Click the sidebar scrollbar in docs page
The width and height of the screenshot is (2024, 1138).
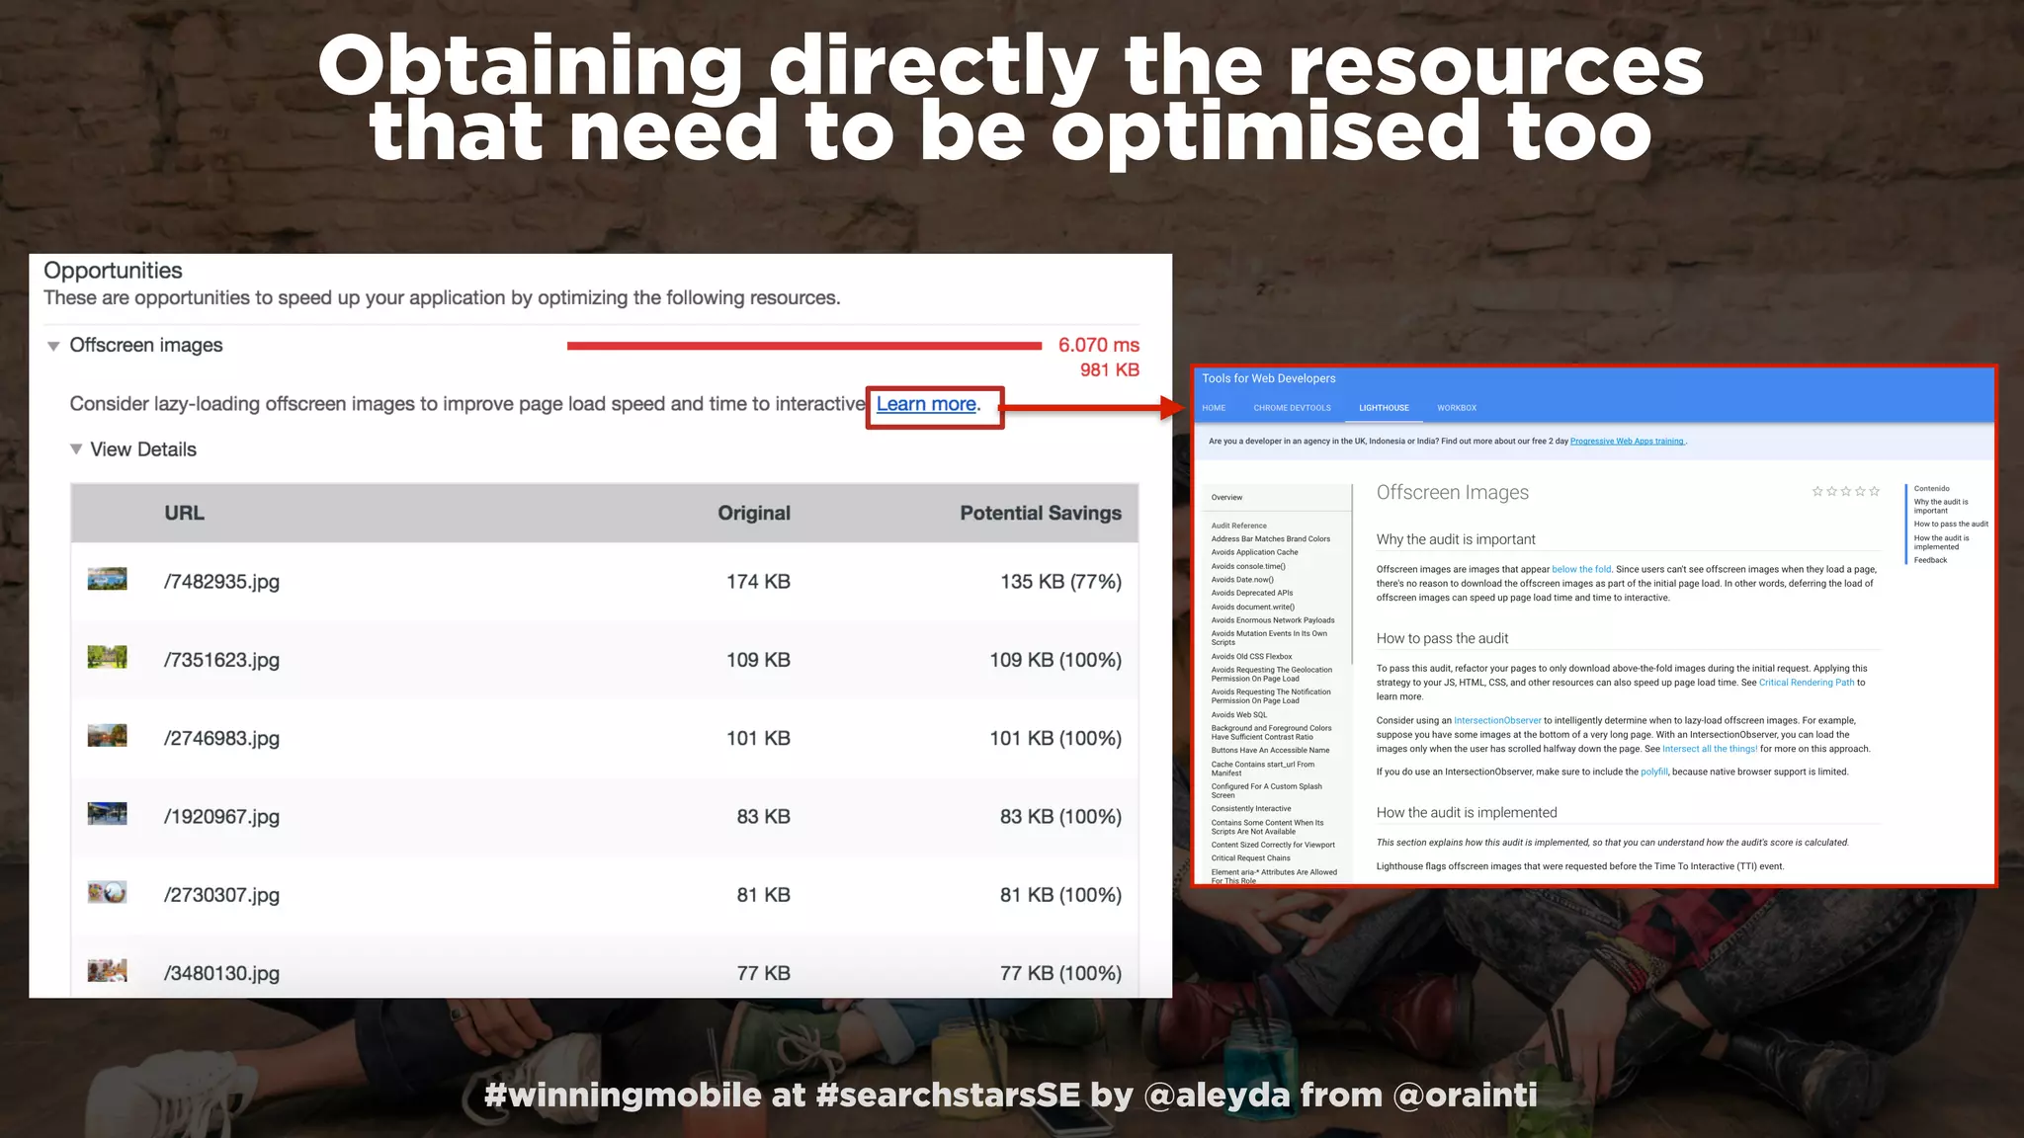click(1351, 573)
